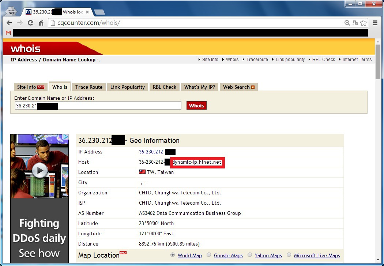Viewport: 384px width, 266px height.
Task: Play the video in the DDoS advertisement
Action: coord(39,170)
